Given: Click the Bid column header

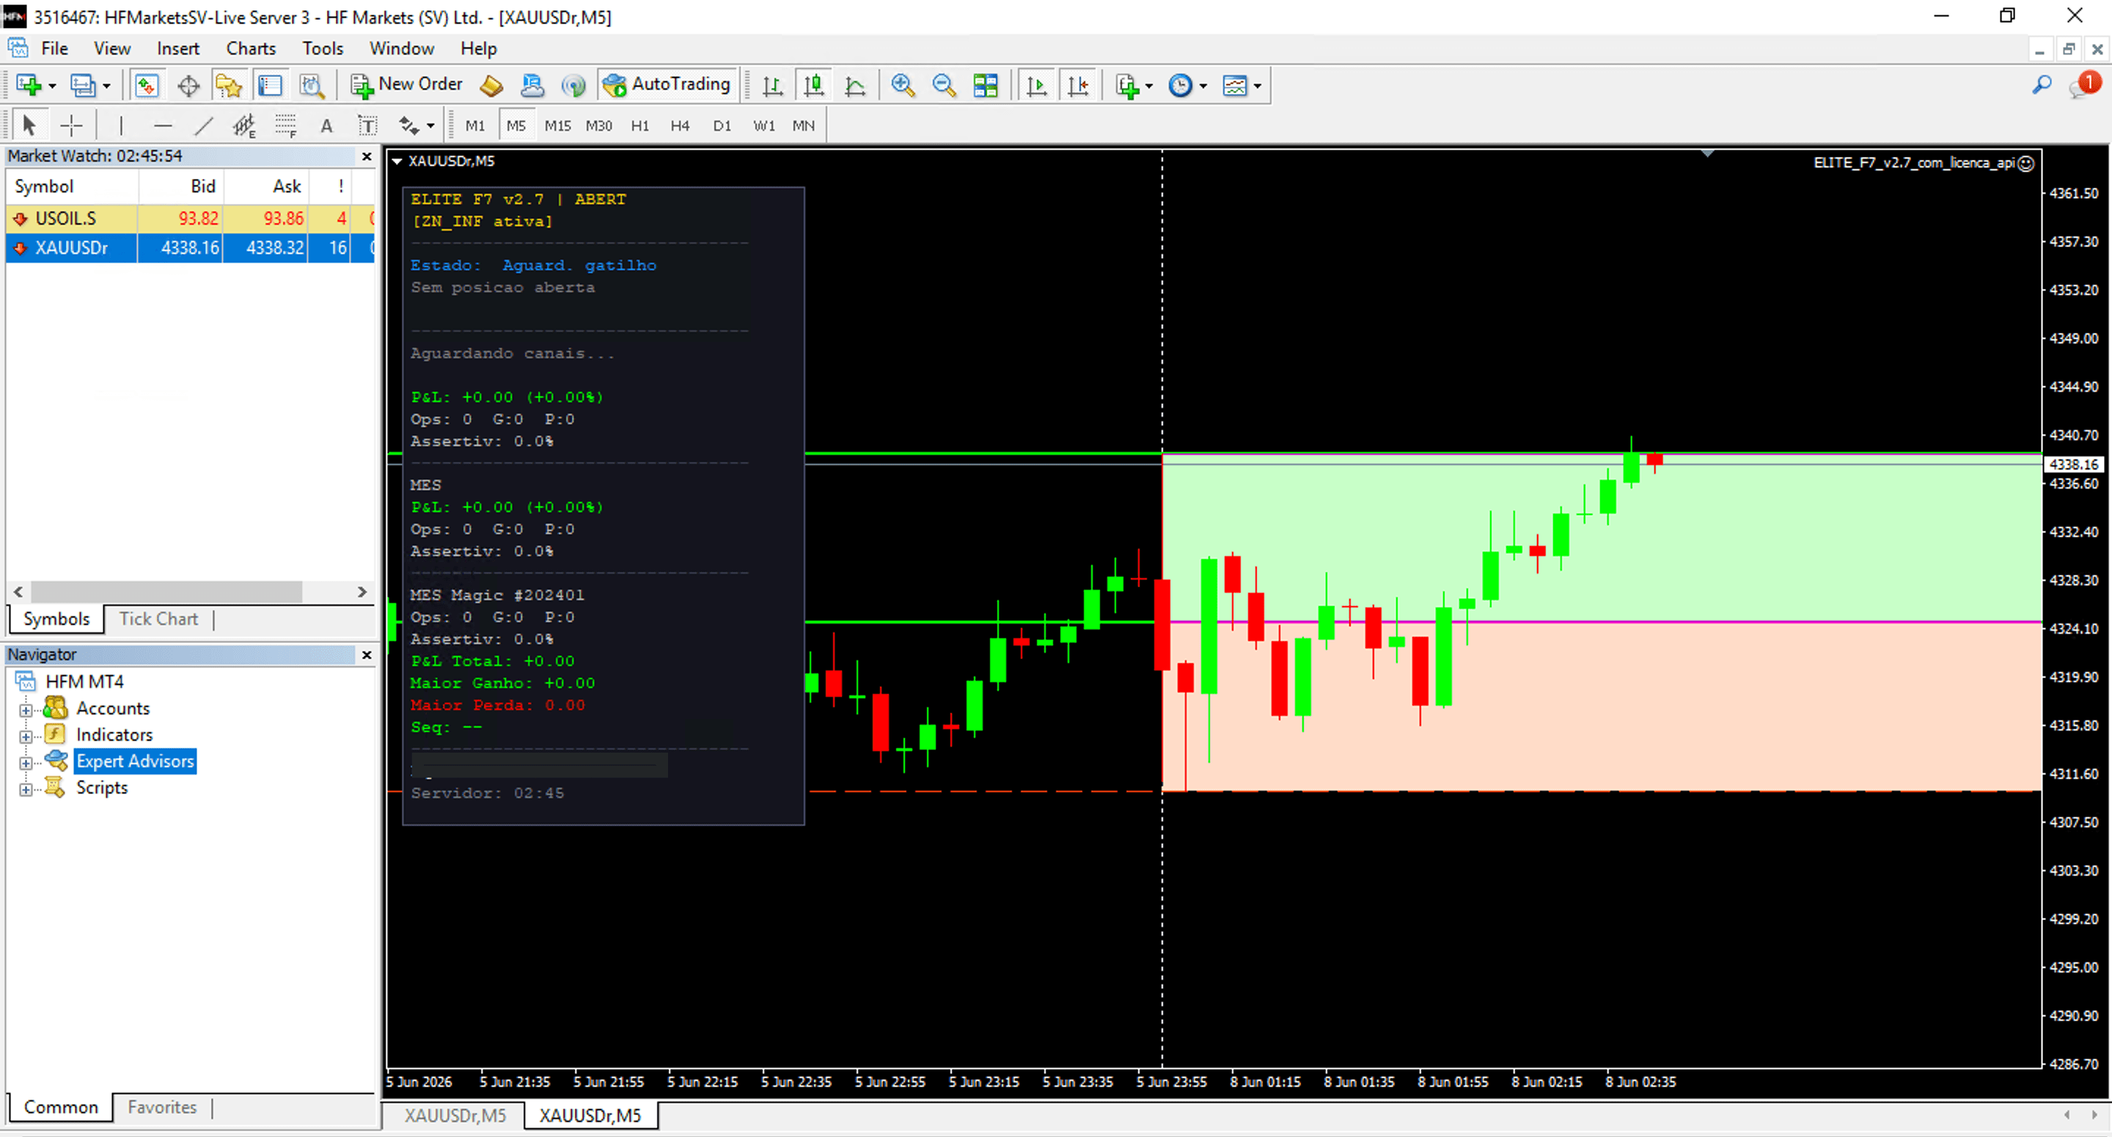Looking at the screenshot, I should point(181,187).
